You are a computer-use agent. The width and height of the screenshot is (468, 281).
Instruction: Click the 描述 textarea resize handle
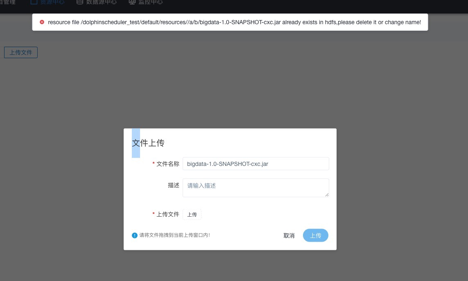point(327,195)
